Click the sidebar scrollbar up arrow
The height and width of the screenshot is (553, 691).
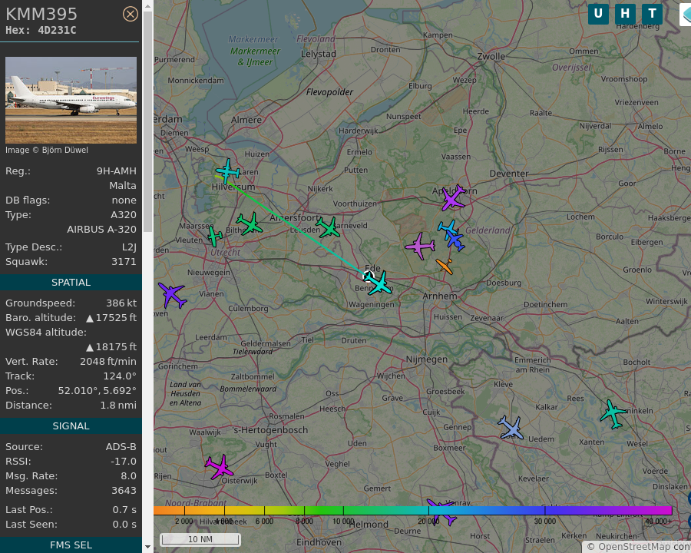[147, 6]
